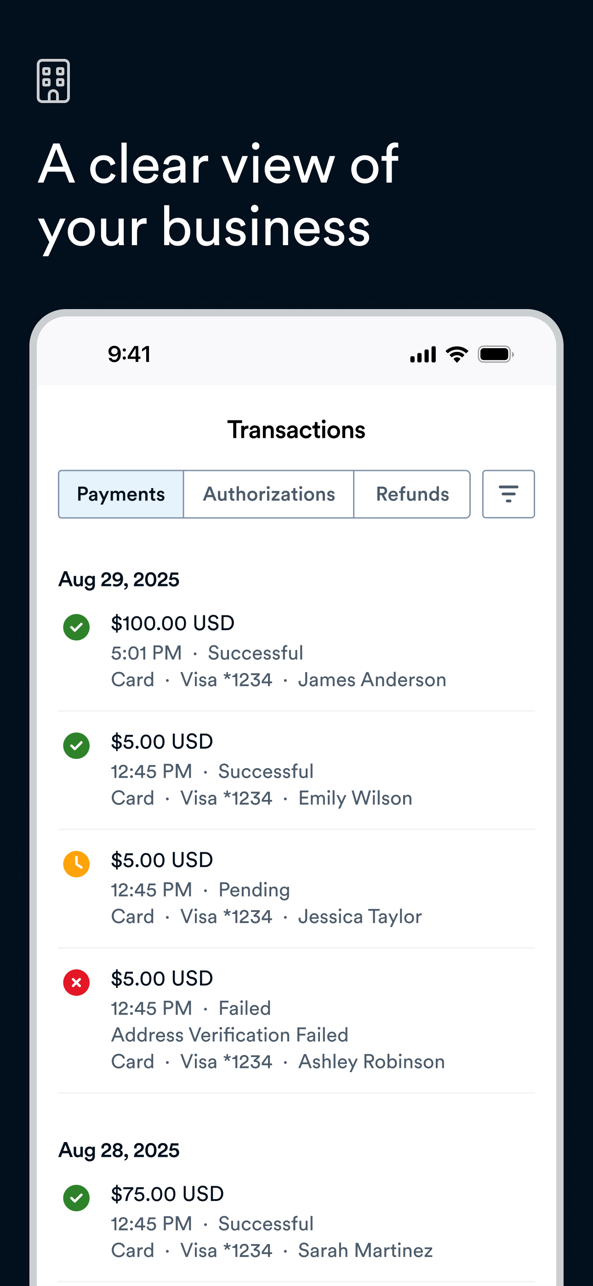Screen dimensions: 593x1286
Task: Click the red failed X icon
Action: tap(76, 982)
